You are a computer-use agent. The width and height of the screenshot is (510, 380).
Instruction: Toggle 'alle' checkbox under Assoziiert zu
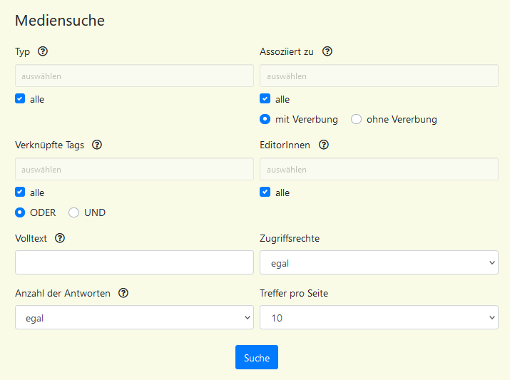[x=265, y=99]
